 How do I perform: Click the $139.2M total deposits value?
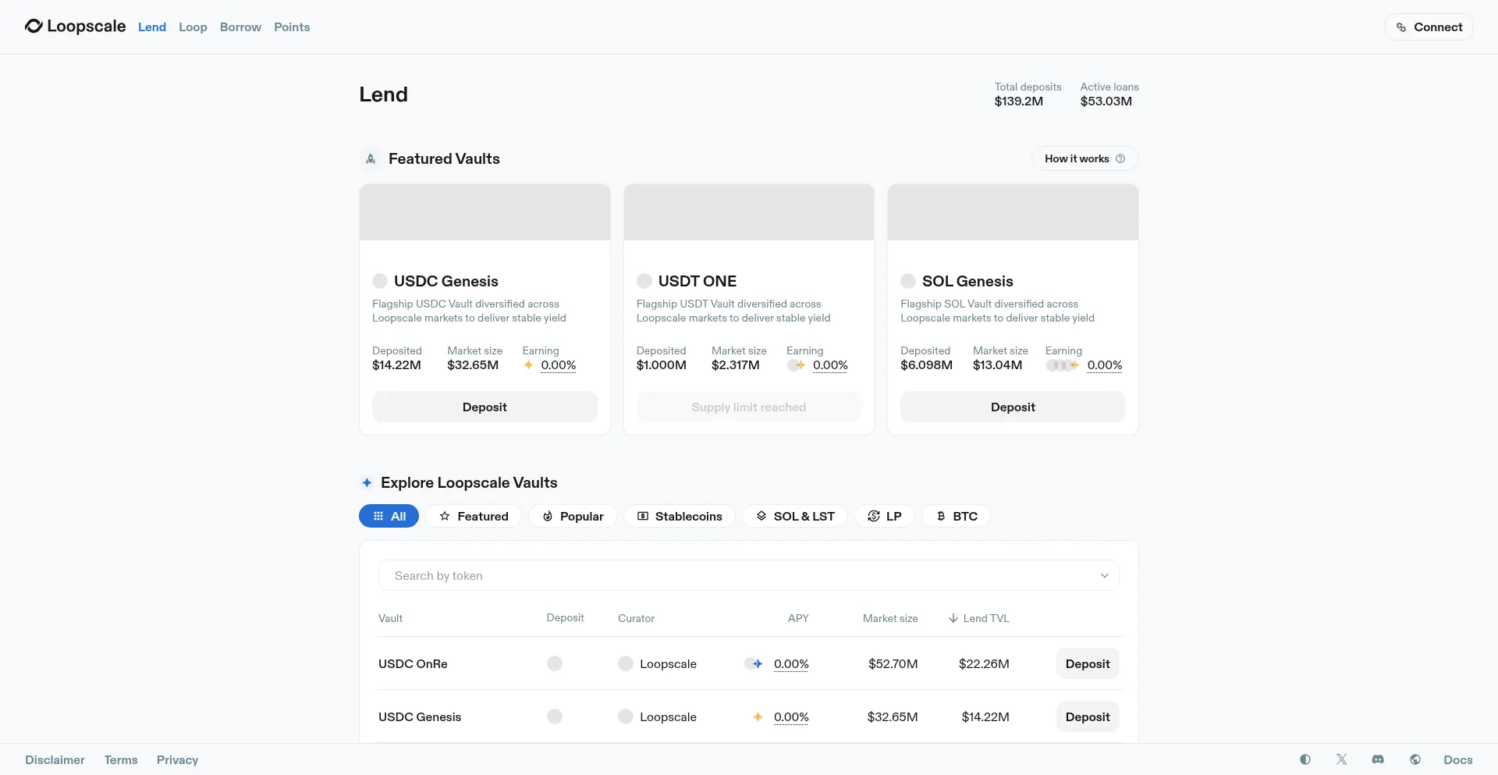[x=1019, y=101]
